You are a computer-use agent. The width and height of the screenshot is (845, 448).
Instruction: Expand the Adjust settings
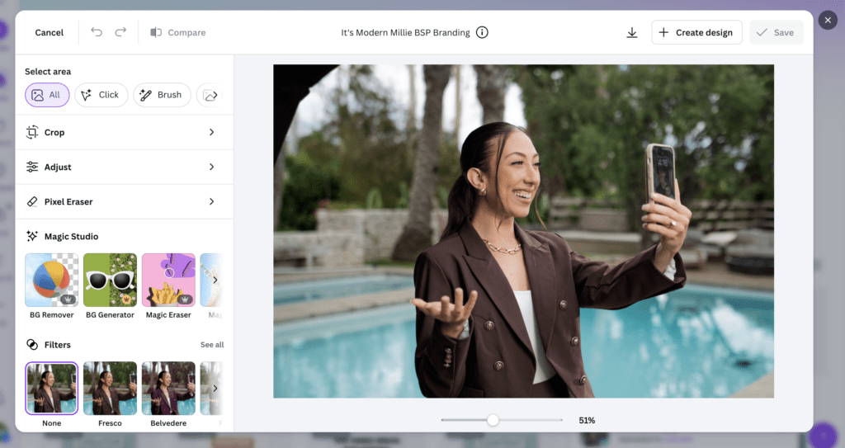click(x=124, y=167)
